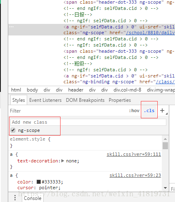The image size is (175, 202).
Task: Open the #333333 color swatch picker
Action: [x=39, y=182]
